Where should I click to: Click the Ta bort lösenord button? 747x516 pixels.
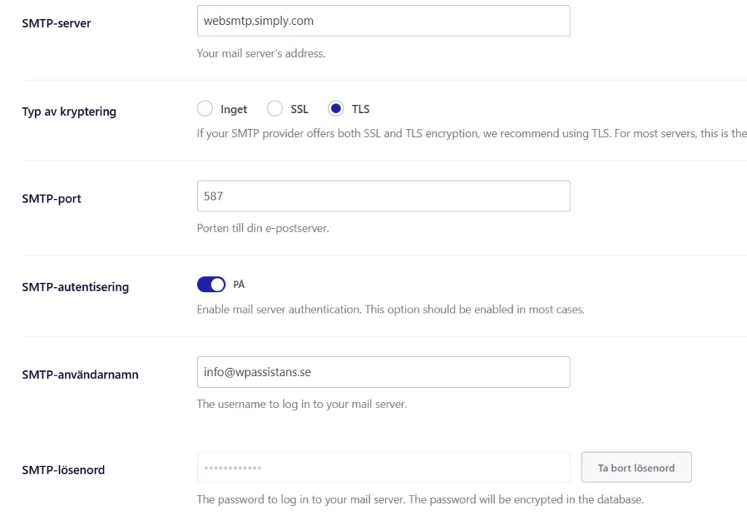(x=636, y=467)
